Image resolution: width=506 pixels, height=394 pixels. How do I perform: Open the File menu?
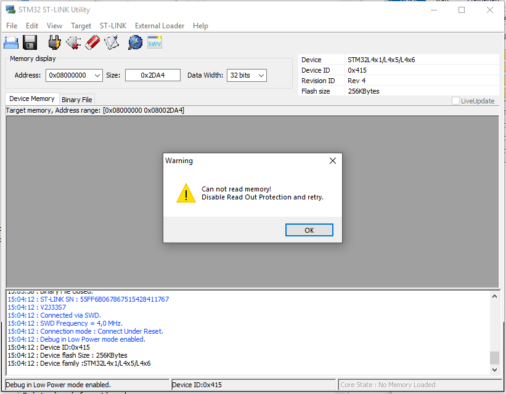(x=12, y=26)
